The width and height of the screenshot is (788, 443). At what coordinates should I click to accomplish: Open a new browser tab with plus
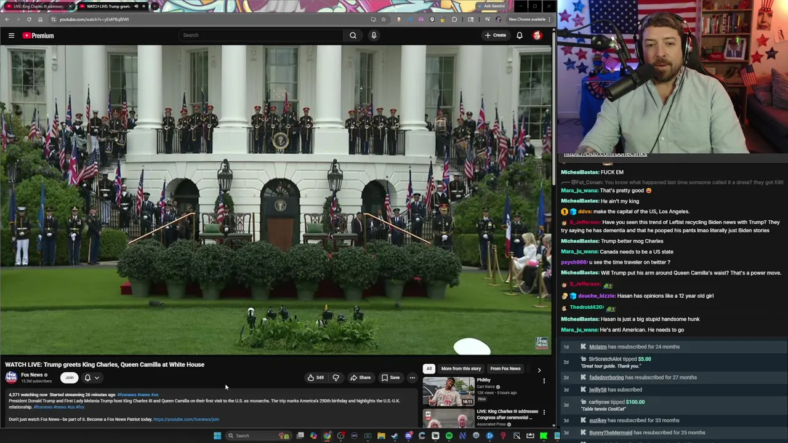click(x=155, y=6)
